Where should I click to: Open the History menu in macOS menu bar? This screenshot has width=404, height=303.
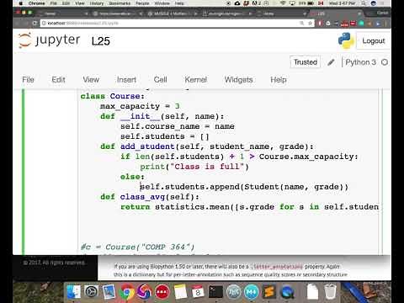pyautogui.click(x=97, y=3)
